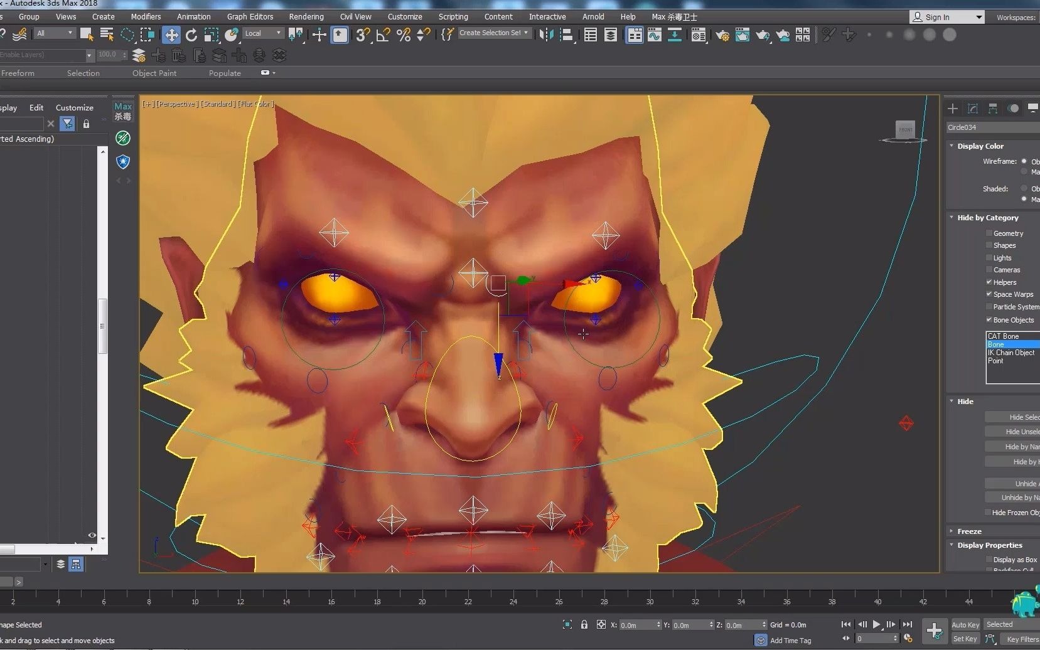Toggle Percent Snap button
The width and height of the screenshot is (1040, 650).
(x=404, y=35)
